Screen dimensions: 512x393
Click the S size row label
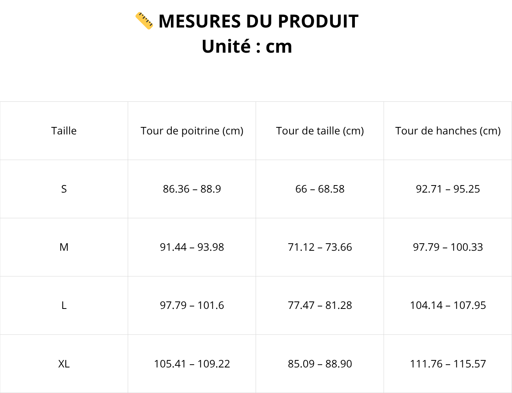click(x=64, y=189)
